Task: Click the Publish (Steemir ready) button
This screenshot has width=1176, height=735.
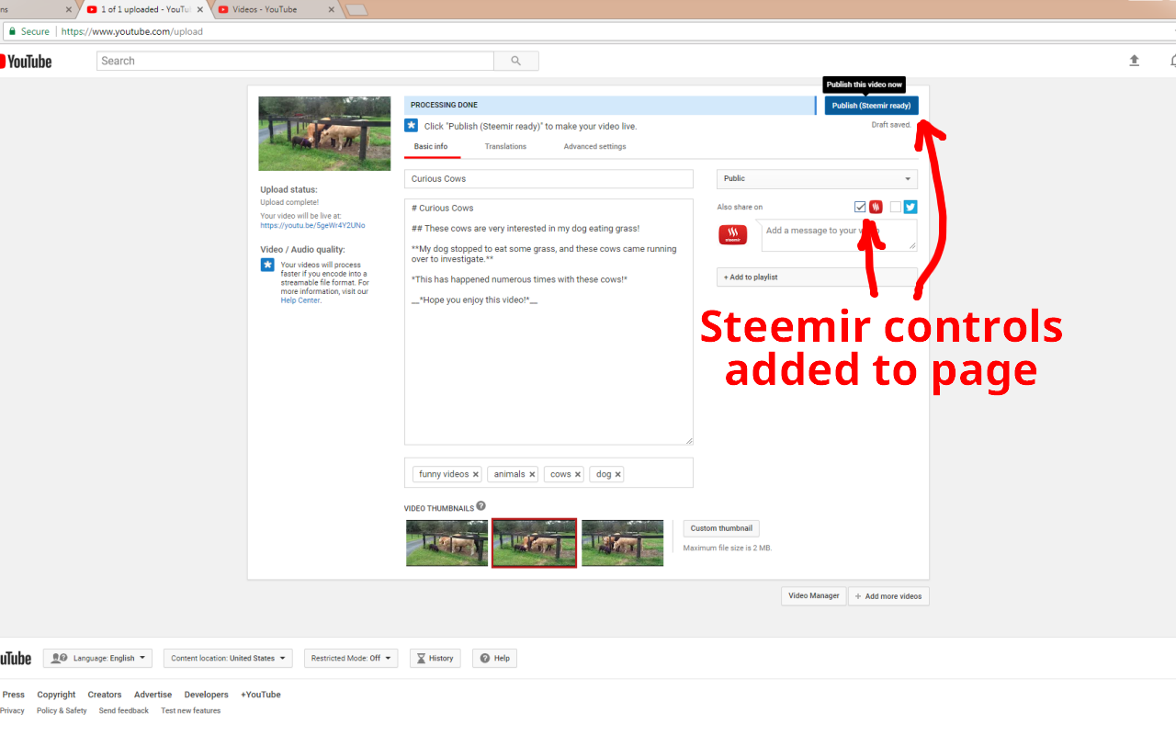Action: pyautogui.click(x=871, y=106)
